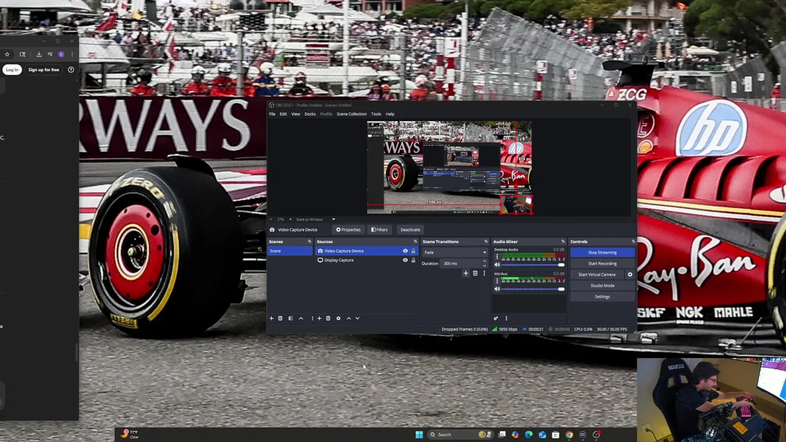Open the Docks menu in OBS

coord(310,114)
